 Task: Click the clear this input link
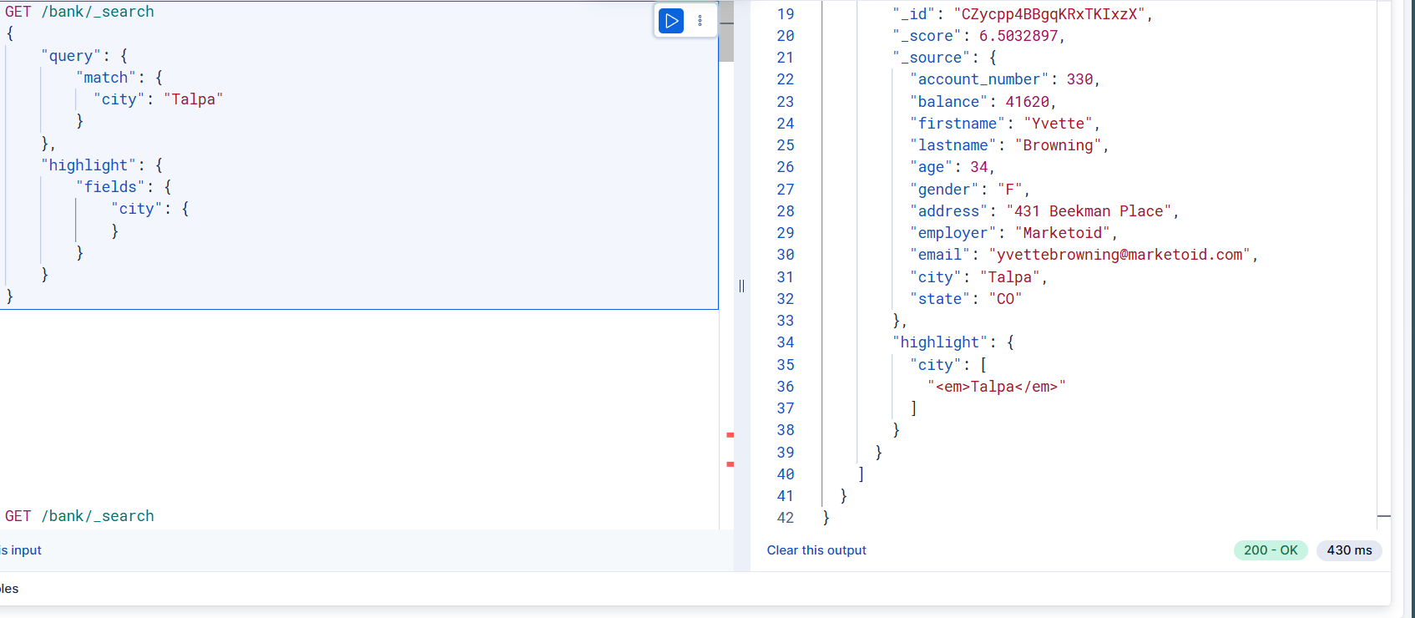21,550
